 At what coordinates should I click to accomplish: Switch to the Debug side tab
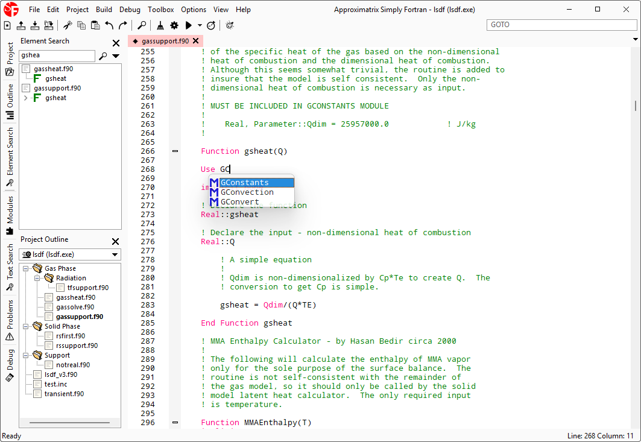[10, 365]
